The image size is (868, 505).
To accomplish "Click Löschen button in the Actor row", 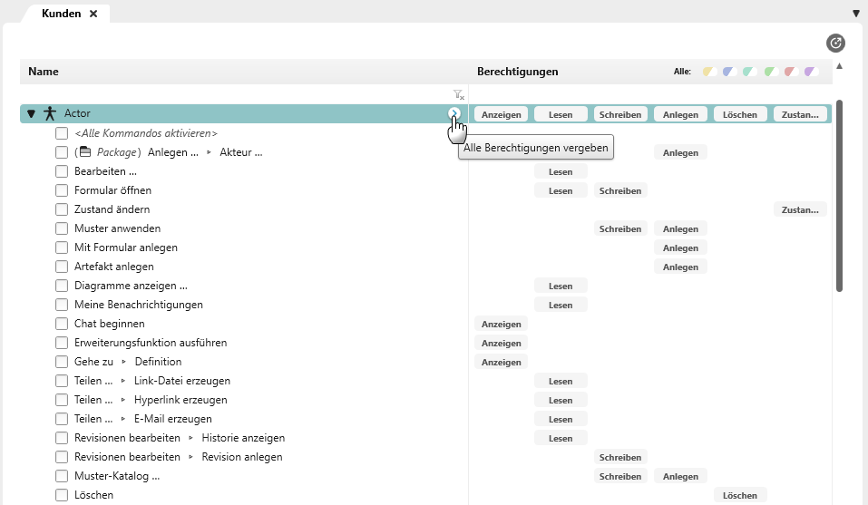I will 741,114.
